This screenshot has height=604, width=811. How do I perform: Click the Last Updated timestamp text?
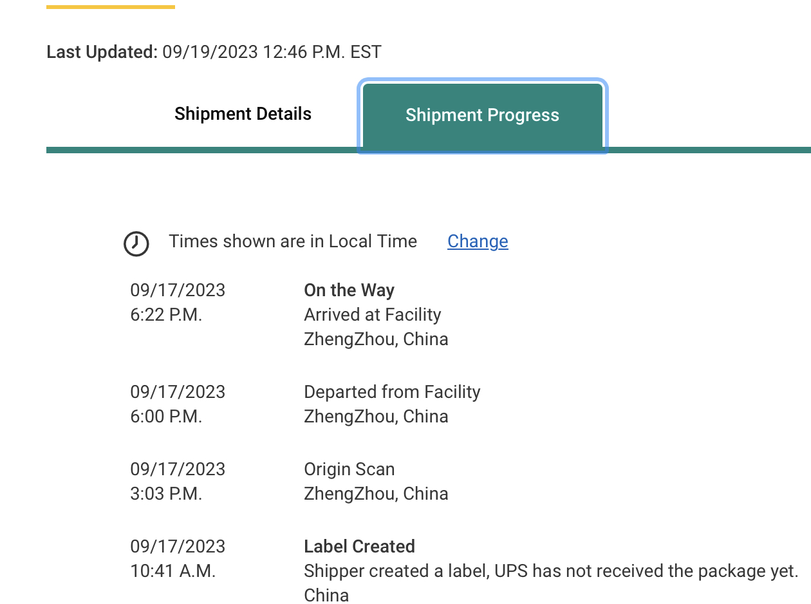[x=272, y=52]
